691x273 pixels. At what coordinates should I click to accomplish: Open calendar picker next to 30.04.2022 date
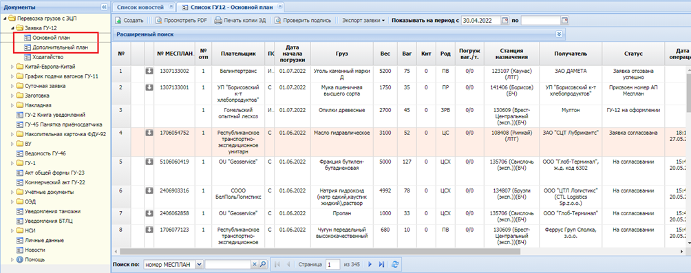tap(505, 20)
